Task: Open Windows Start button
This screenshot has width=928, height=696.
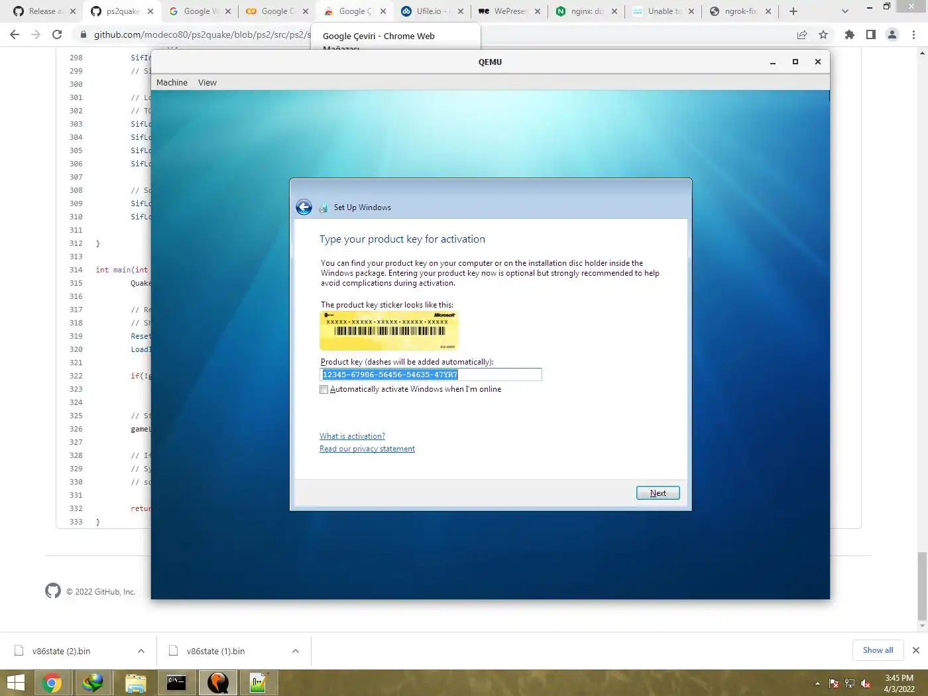Action: tap(15, 683)
